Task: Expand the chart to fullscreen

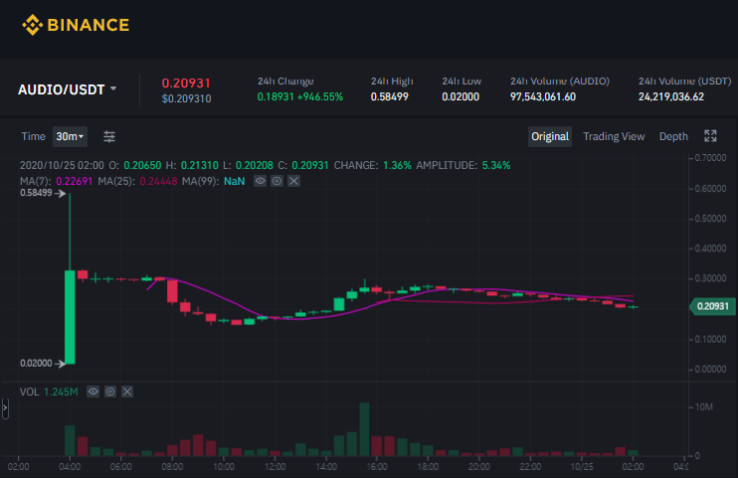Action: tap(710, 136)
